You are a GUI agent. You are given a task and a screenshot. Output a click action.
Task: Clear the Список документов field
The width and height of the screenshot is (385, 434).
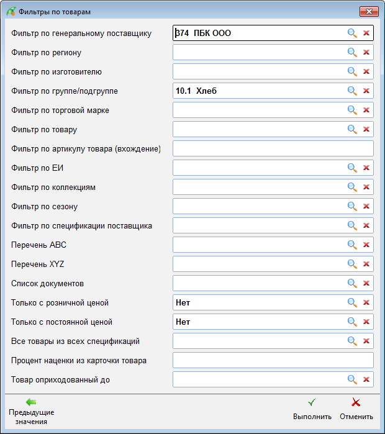(x=366, y=283)
